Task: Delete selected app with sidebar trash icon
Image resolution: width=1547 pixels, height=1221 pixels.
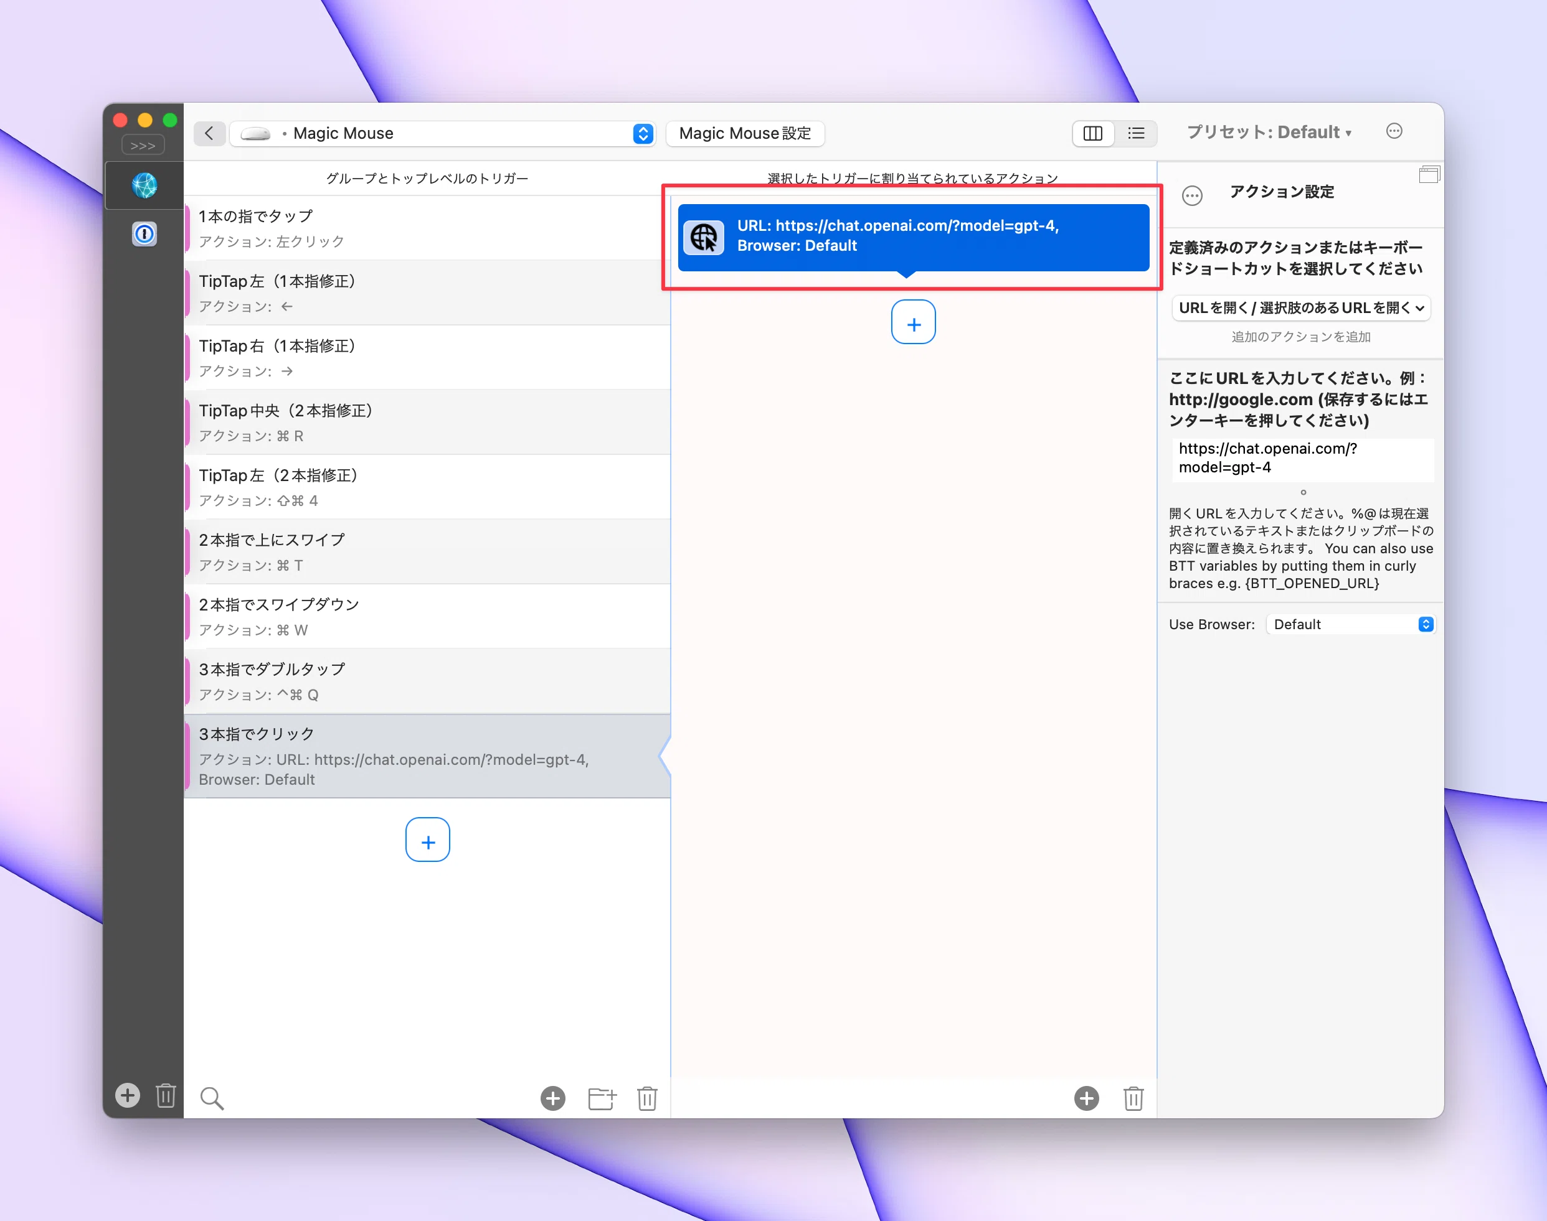Action: [x=166, y=1095]
